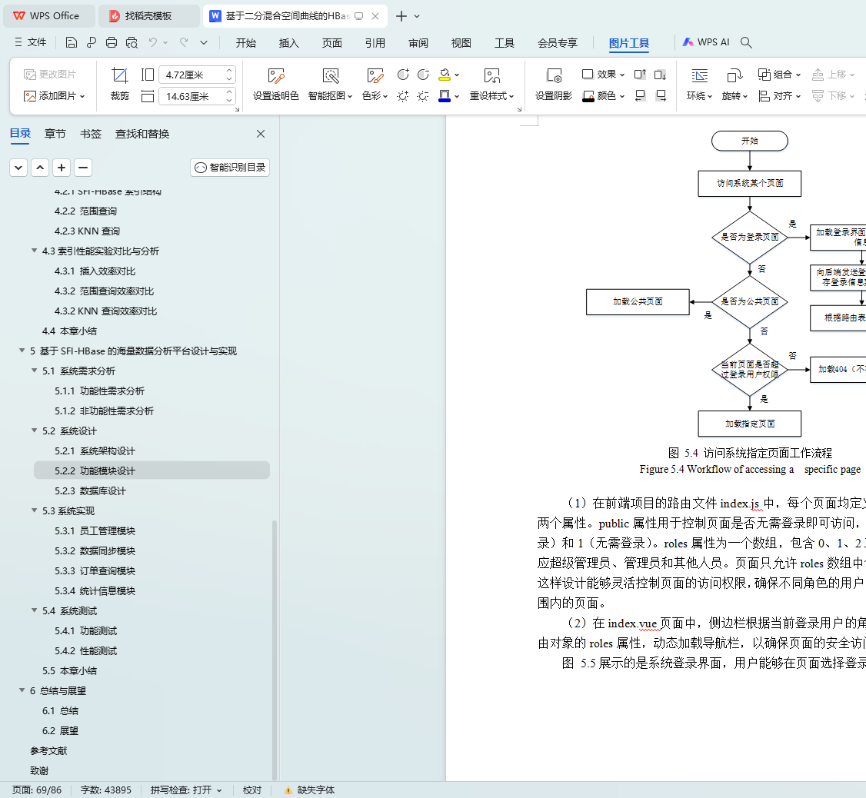The image size is (866, 798).
Task: Open the picture fill color dropdown
Action: click(x=457, y=75)
